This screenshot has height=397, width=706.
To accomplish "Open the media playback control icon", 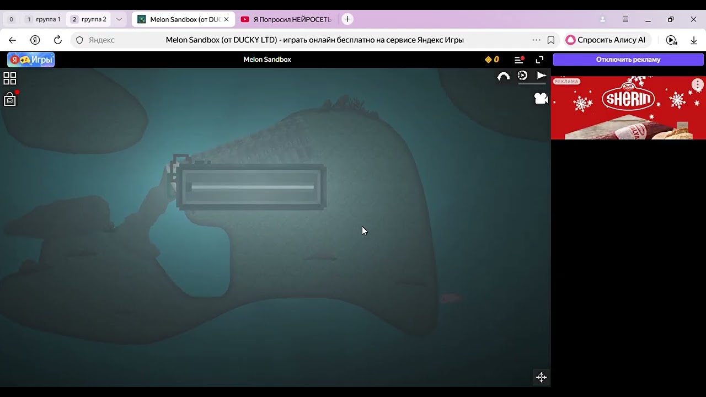I will (x=671, y=40).
